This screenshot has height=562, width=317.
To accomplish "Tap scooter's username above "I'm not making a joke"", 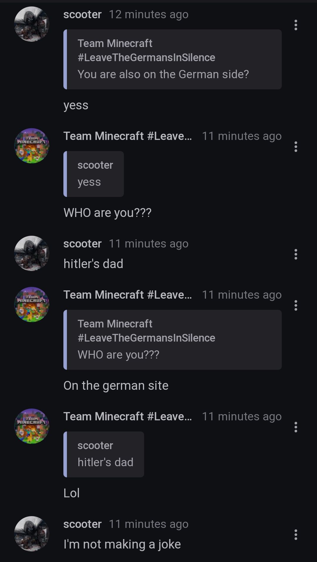I will pyautogui.click(x=82, y=524).
